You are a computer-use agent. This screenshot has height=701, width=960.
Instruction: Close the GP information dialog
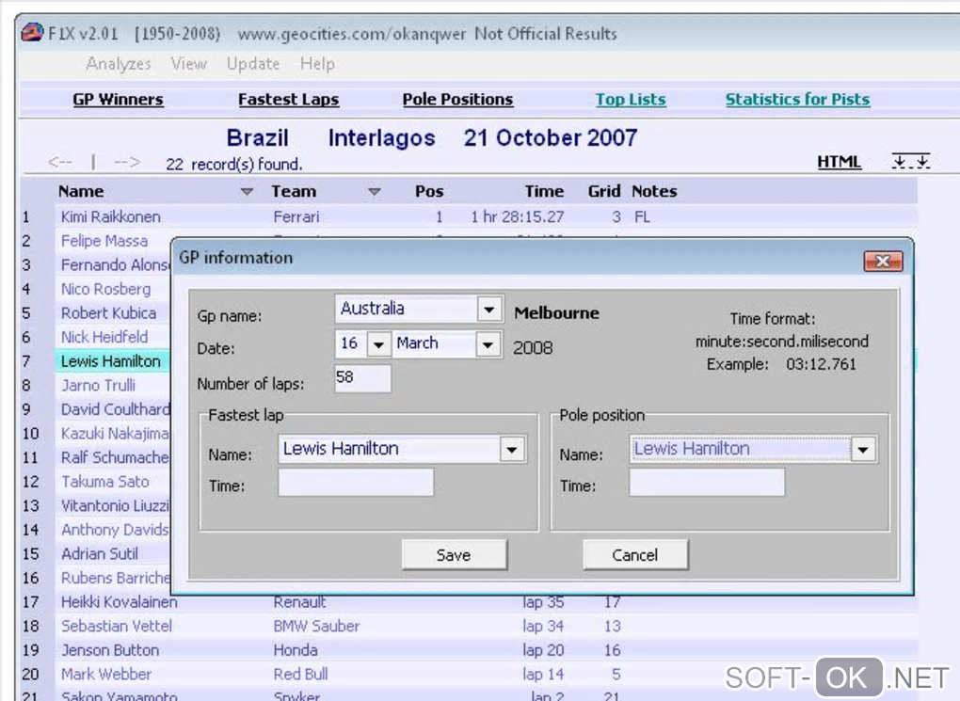coord(882,261)
